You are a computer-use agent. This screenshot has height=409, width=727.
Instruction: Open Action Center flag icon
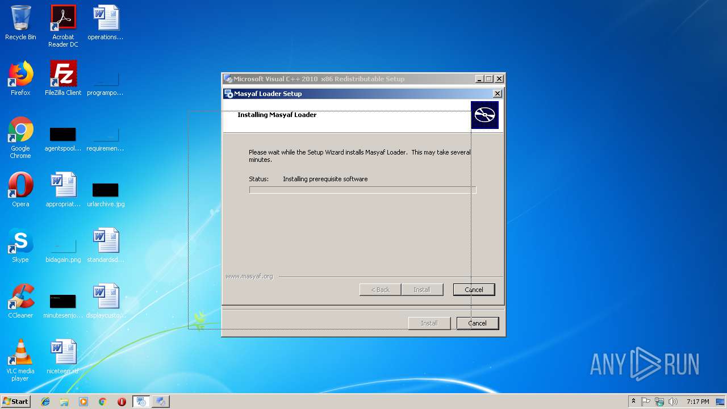point(646,402)
